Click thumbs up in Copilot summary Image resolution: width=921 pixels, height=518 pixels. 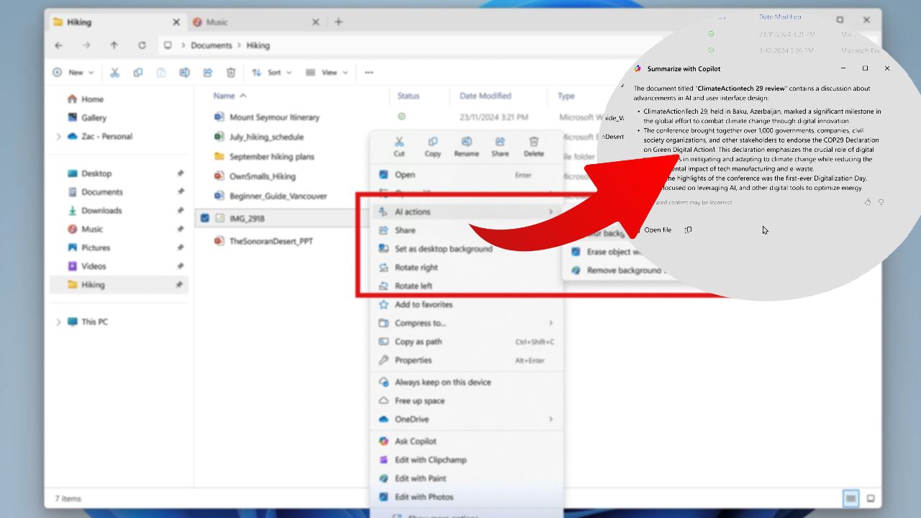pos(868,202)
